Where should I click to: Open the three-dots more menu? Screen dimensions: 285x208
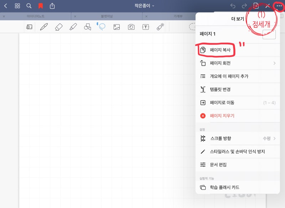[x=279, y=6]
